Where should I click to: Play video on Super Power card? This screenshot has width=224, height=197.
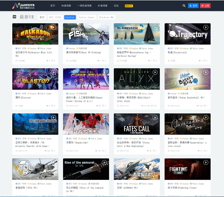(x=104, y=72)
